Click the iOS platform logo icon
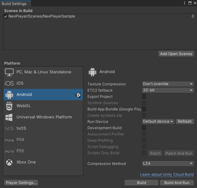 coord(9,83)
